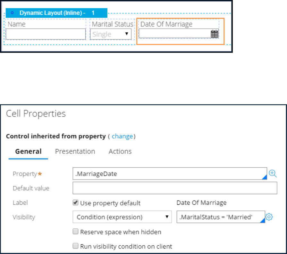Open the Marital Status dropdown
287x254 pixels.
(111, 34)
